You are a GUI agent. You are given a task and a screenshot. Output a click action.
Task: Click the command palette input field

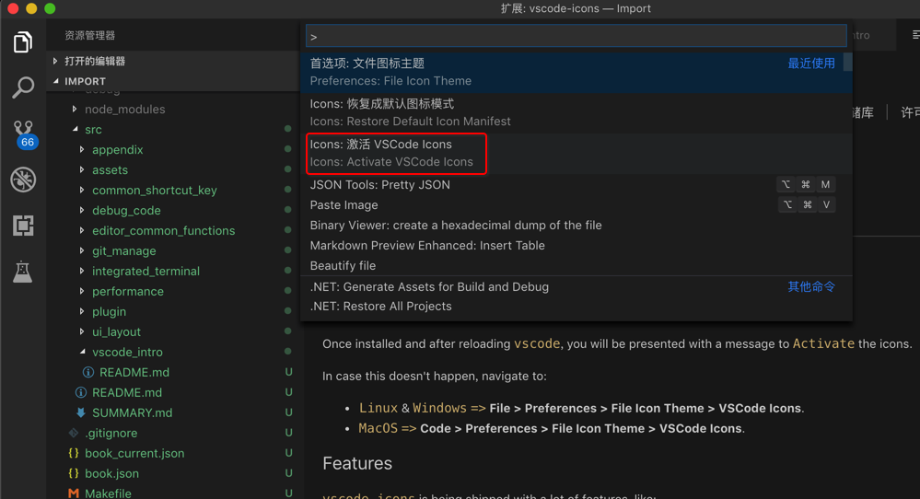pos(576,36)
